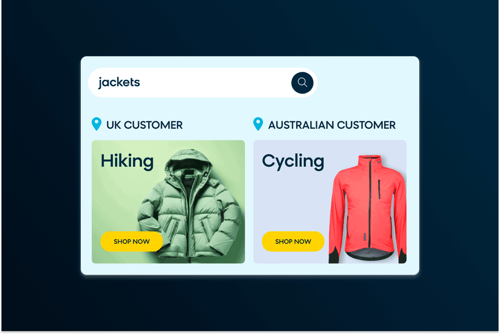The width and height of the screenshot is (500, 334).
Task: Click the empty area of the search bar
Action: [x=216, y=83]
